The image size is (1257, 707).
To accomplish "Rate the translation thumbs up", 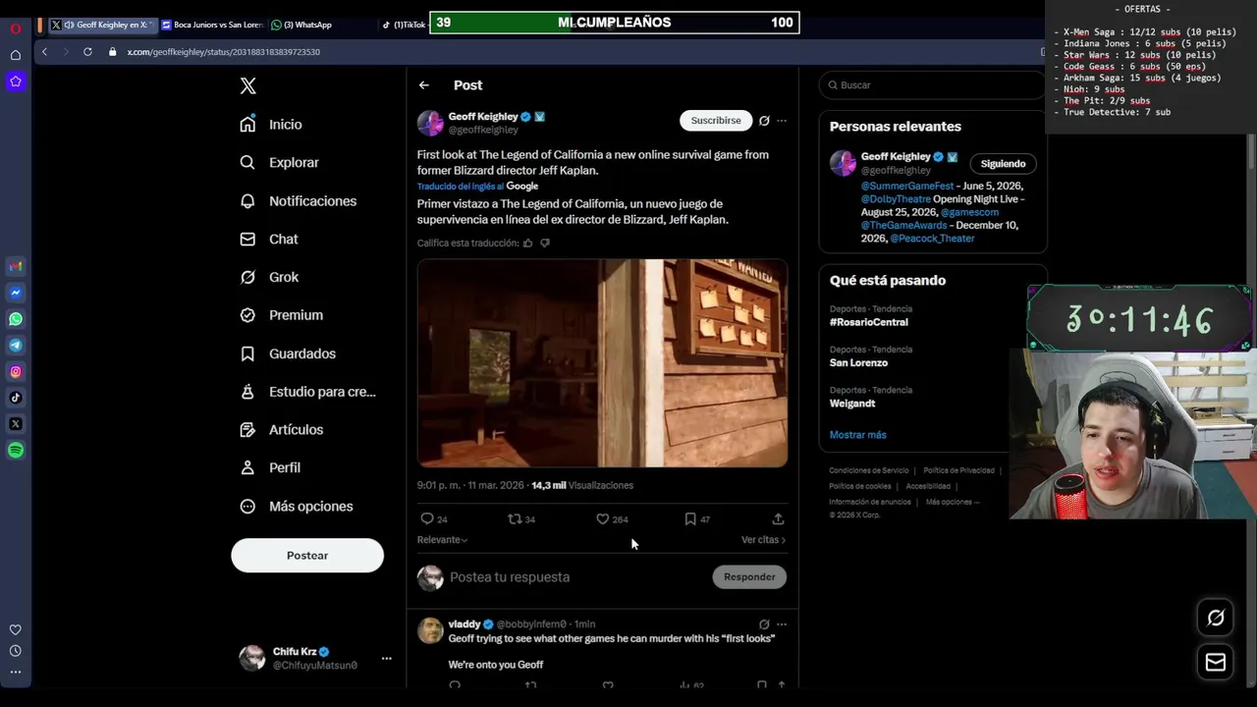I will 527,243.
